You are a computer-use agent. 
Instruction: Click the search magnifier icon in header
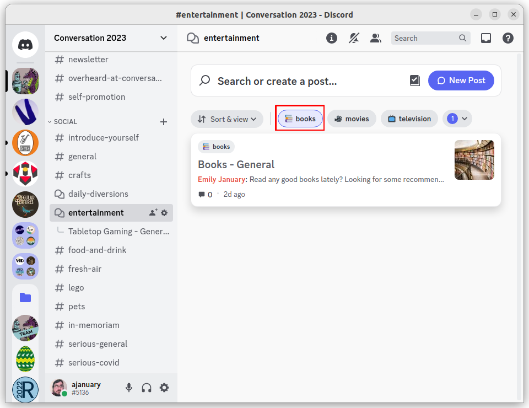click(x=462, y=38)
